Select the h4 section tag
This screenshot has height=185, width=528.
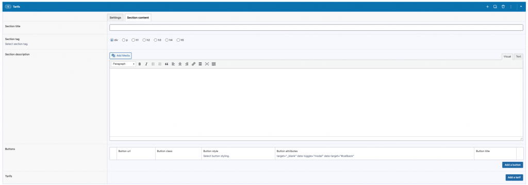click(x=167, y=40)
